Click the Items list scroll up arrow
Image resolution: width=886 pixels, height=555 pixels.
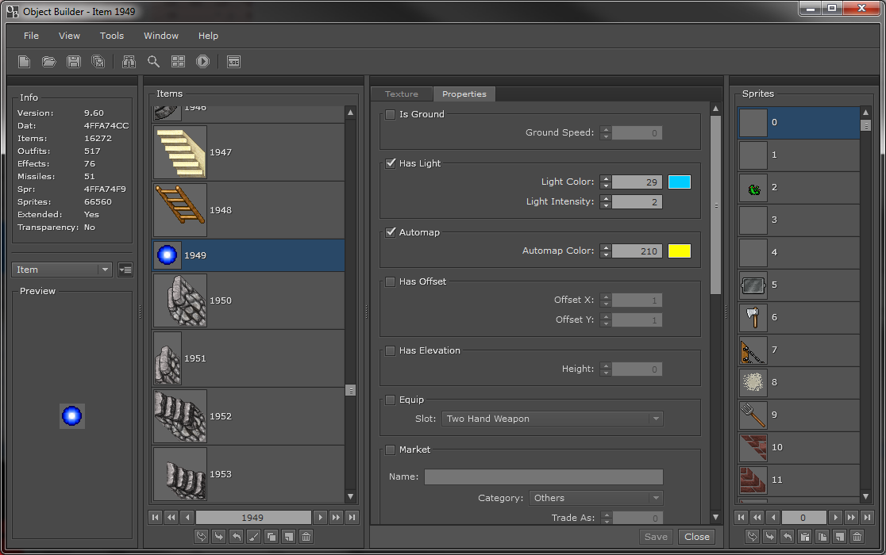point(350,113)
